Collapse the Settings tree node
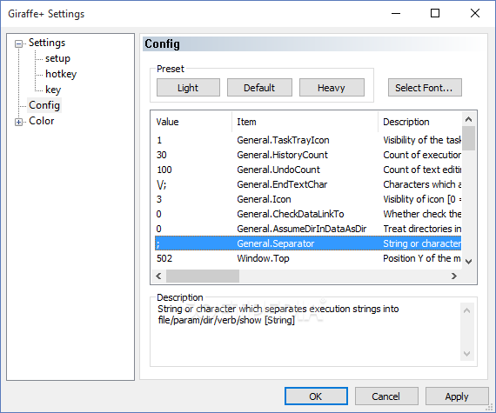 (x=18, y=43)
